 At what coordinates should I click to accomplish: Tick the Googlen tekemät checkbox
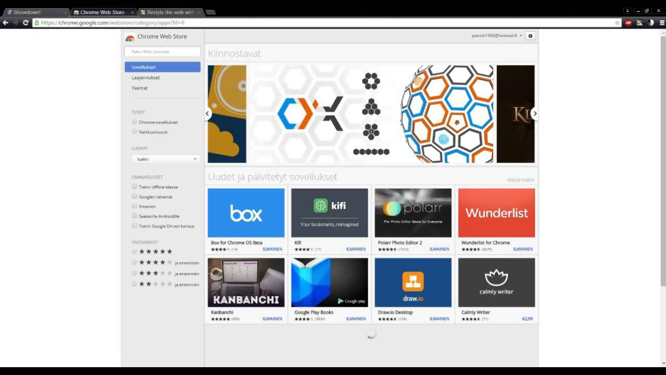point(134,196)
